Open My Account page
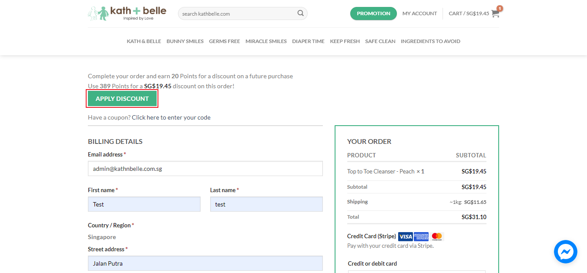587x273 pixels. (419, 13)
